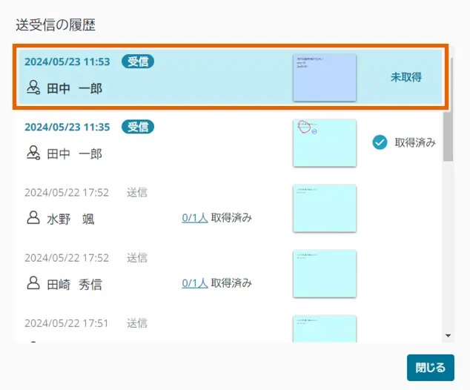Open the thumbnail with red circle annotation

tap(325, 142)
